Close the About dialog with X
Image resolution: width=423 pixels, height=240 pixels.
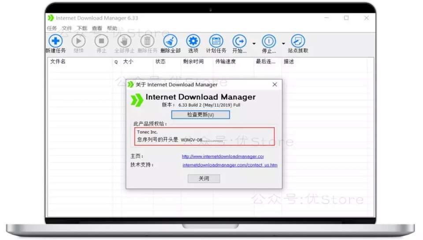coord(275,85)
